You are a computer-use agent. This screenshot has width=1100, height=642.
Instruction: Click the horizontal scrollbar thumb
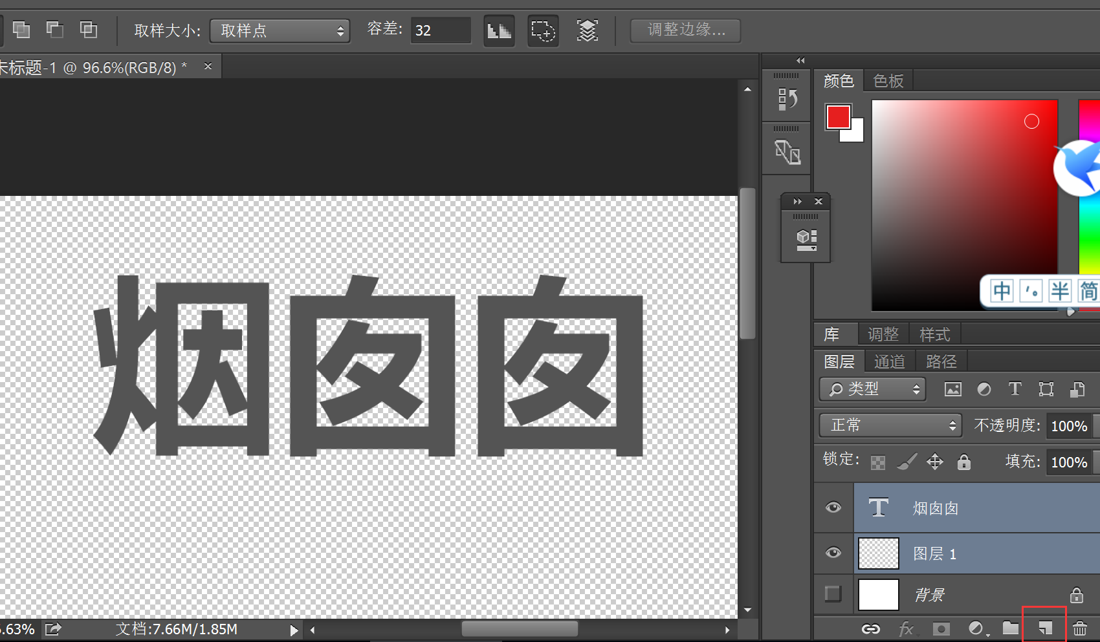click(x=520, y=629)
